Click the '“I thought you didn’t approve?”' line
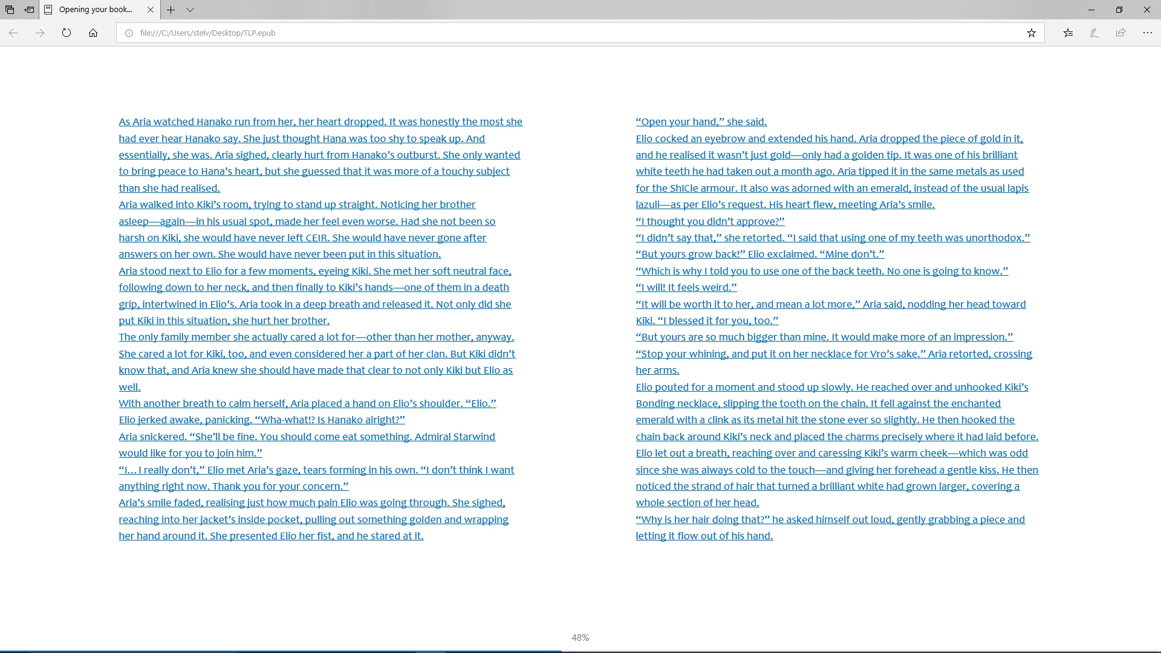The image size is (1161, 653). (710, 222)
